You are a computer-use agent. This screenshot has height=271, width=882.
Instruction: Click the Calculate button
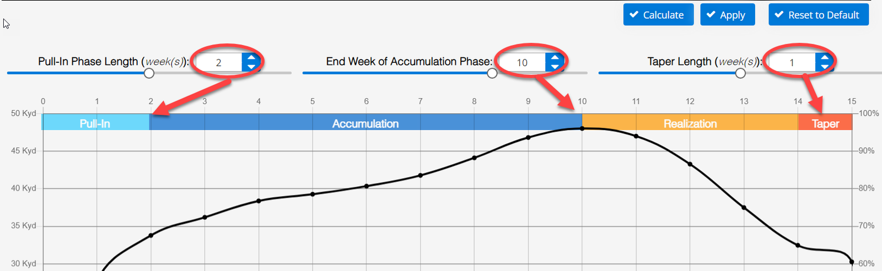click(658, 15)
